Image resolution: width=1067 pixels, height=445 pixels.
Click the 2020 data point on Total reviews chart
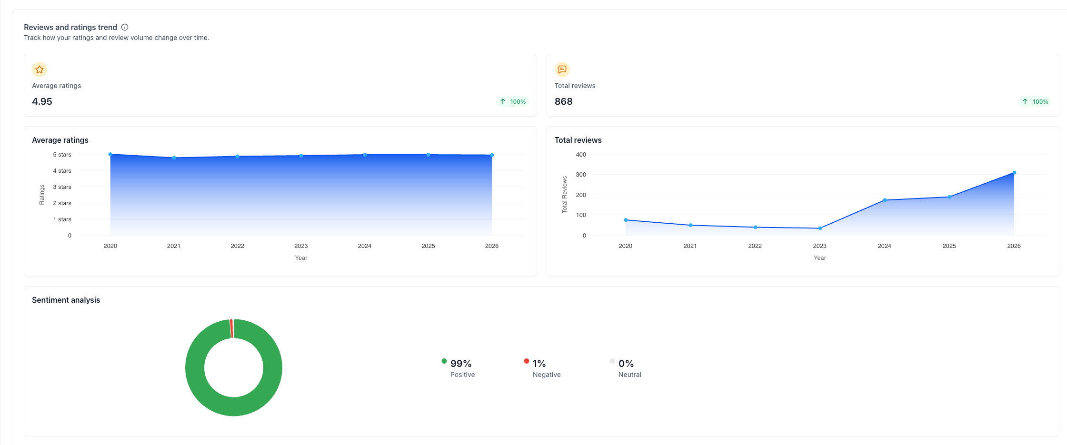[x=626, y=220]
